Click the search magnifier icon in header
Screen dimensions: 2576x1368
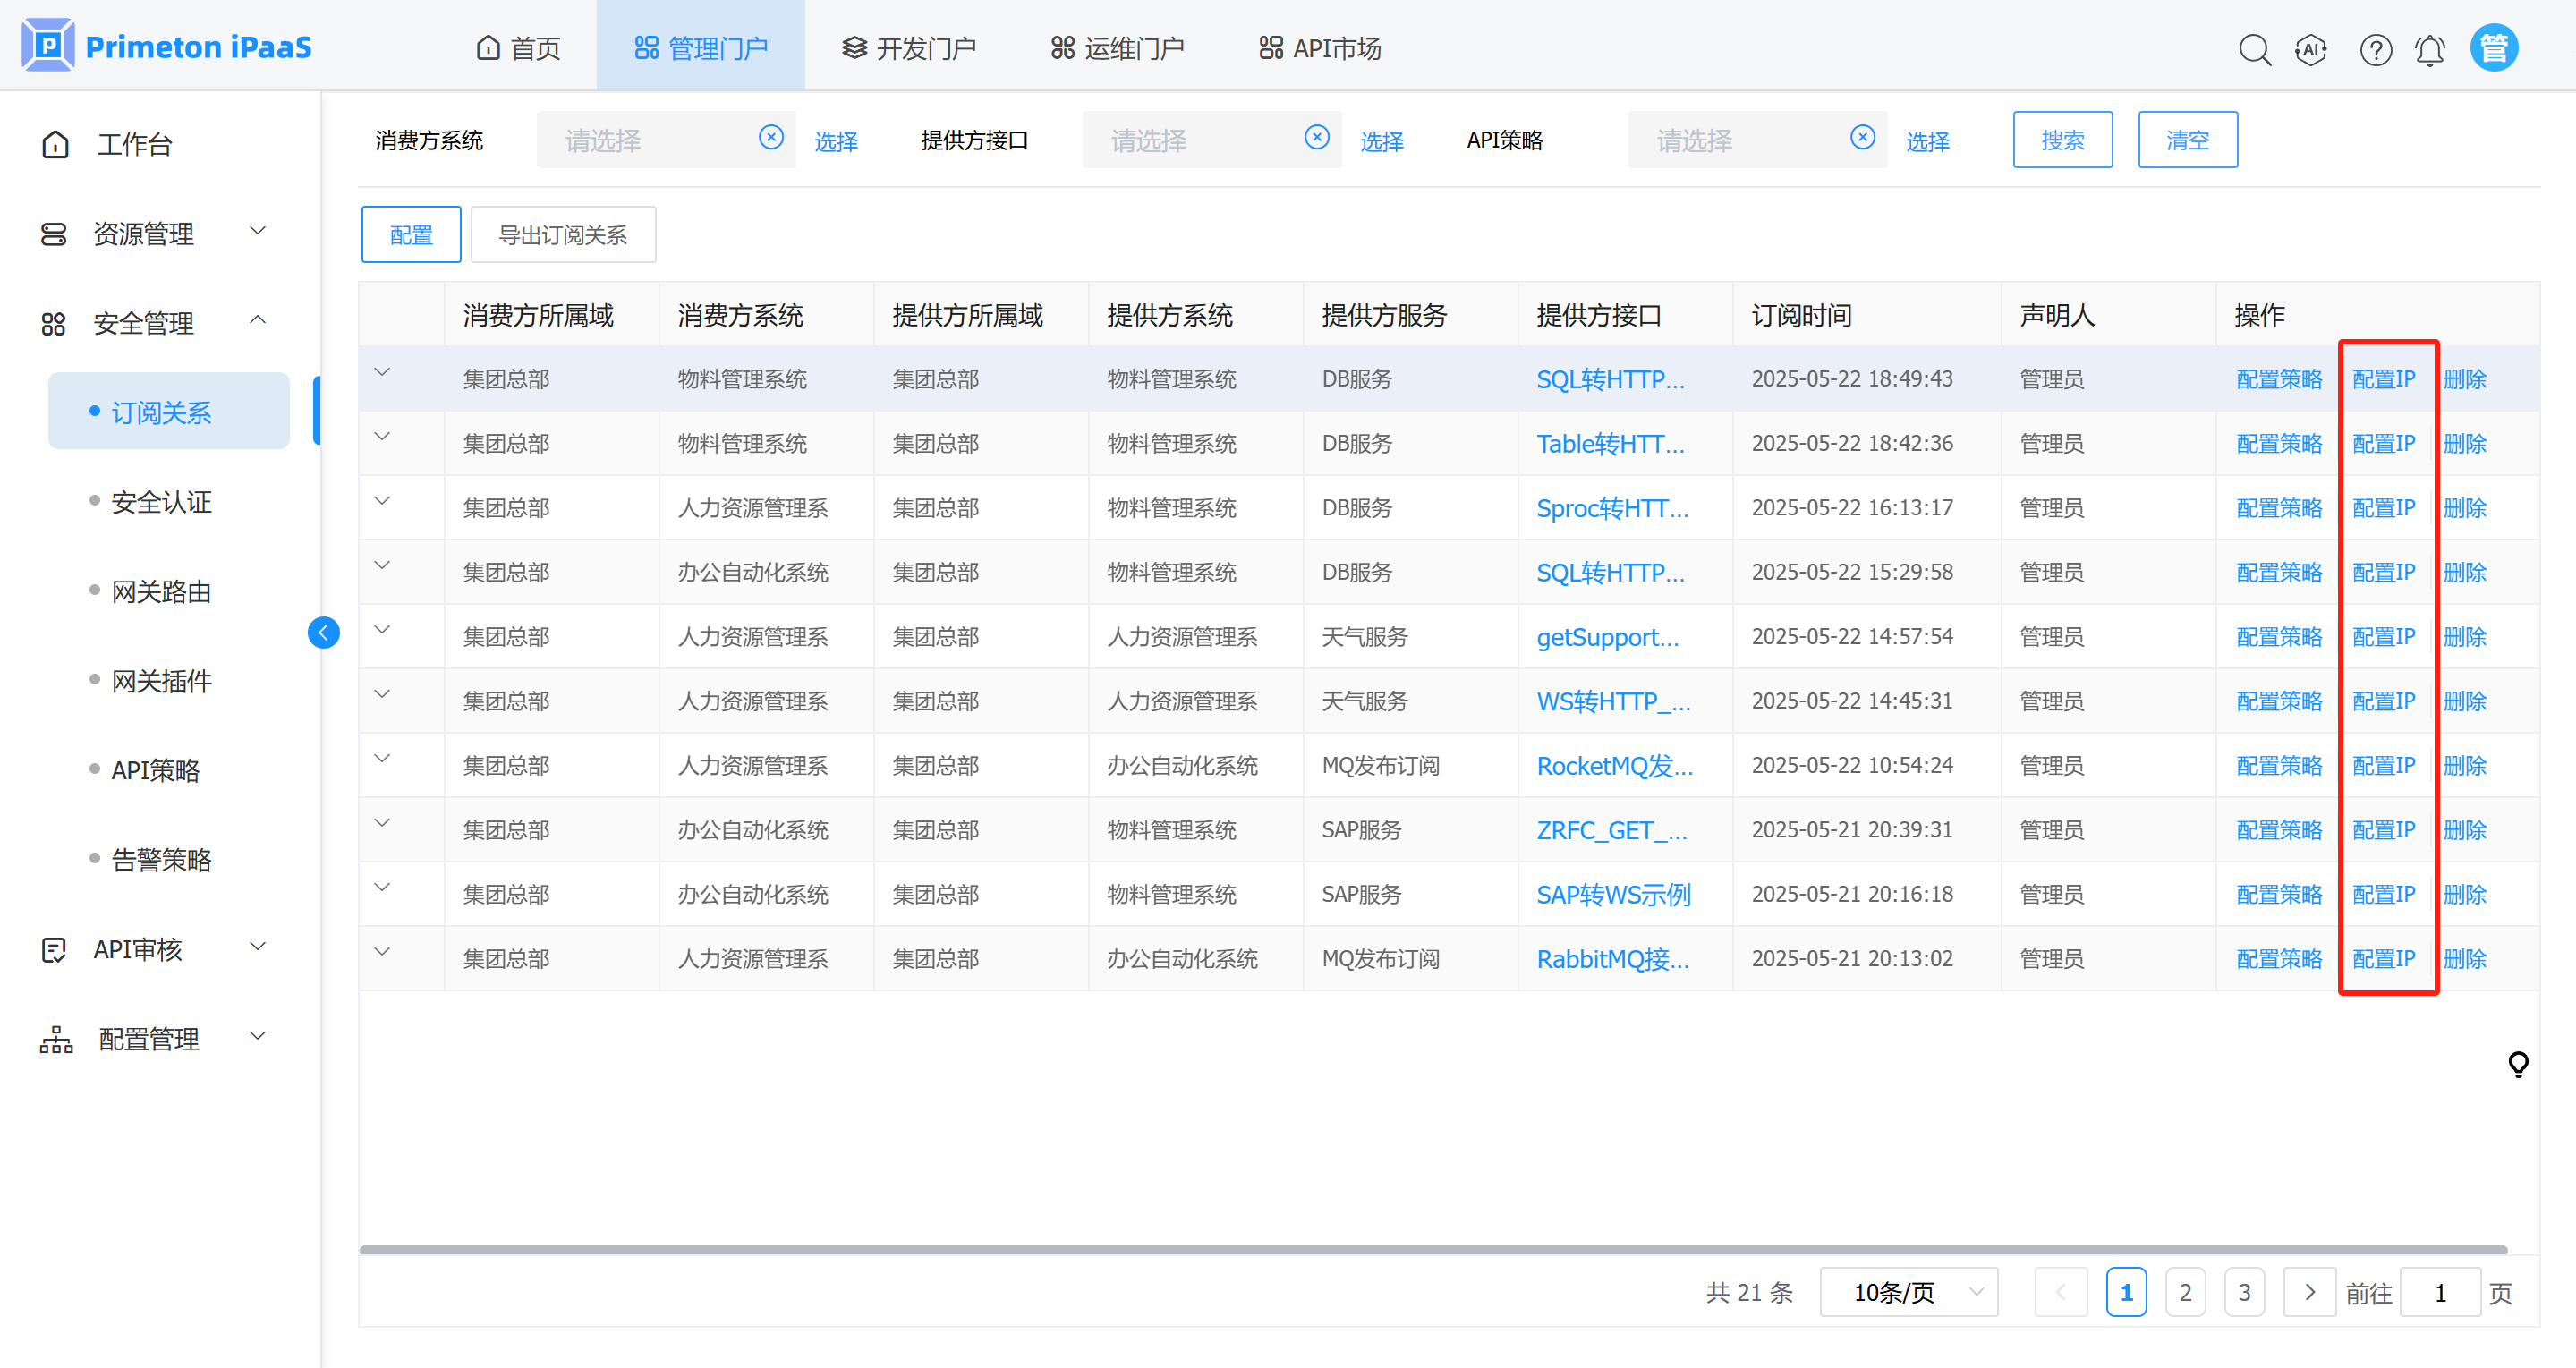pyautogui.click(x=2254, y=49)
